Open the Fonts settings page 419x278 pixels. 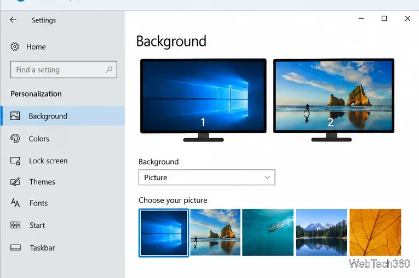(63, 203)
